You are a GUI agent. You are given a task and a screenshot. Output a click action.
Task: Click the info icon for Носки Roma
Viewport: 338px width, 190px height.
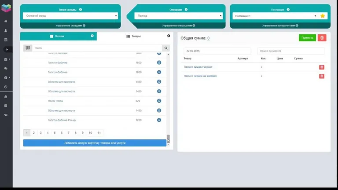[159, 101]
